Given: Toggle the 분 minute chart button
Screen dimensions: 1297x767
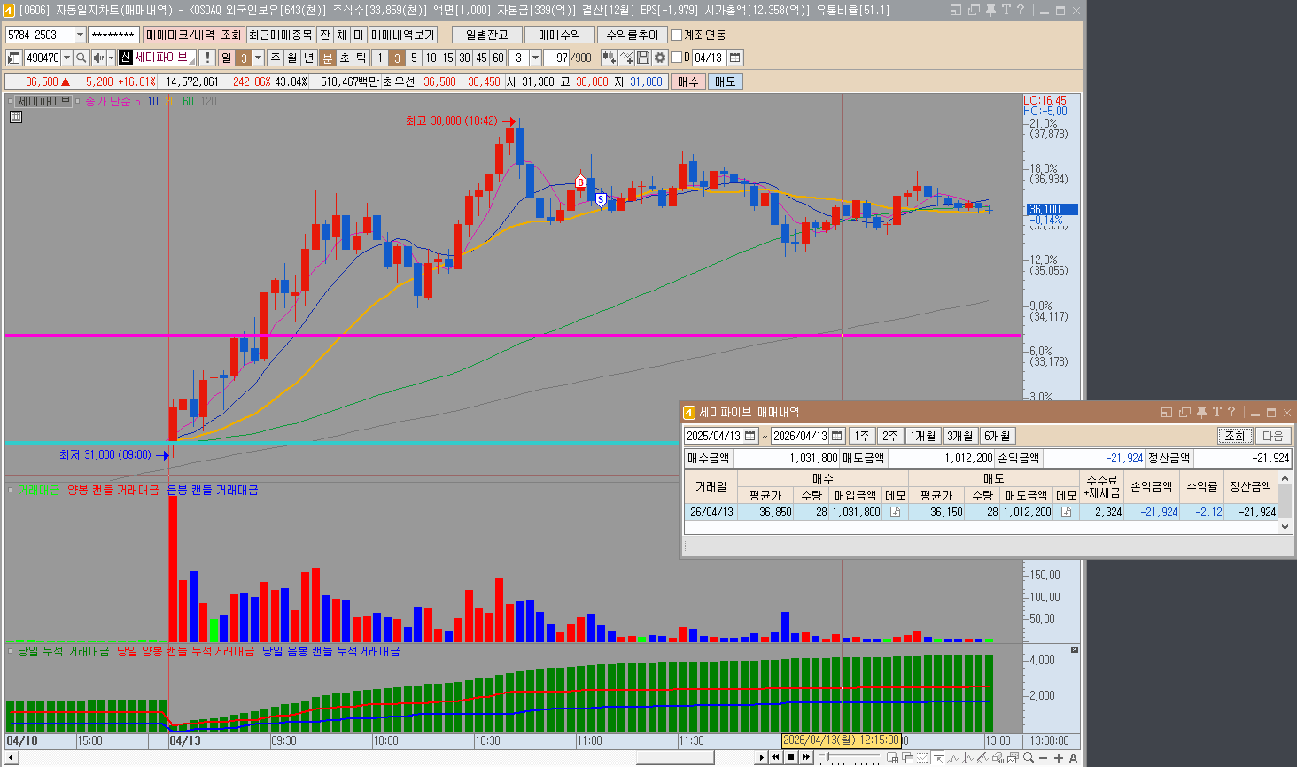Looking at the screenshot, I should point(327,58).
